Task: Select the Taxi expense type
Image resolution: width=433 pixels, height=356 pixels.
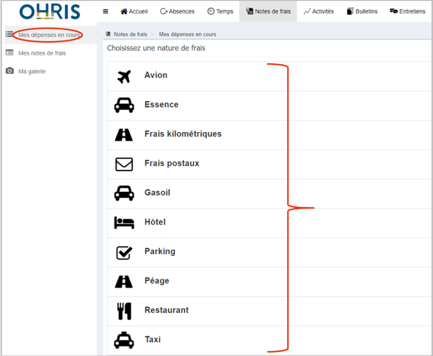Action: pos(269,340)
